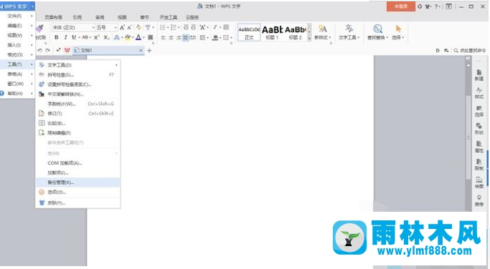Select the 标题 1 style thumbnail
Screen dimensions: 490x269
[x=272, y=32]
